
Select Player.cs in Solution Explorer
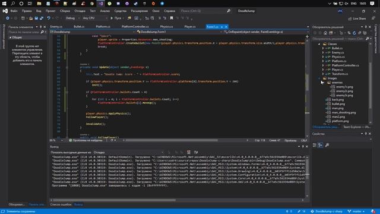(x=337, y=70)
